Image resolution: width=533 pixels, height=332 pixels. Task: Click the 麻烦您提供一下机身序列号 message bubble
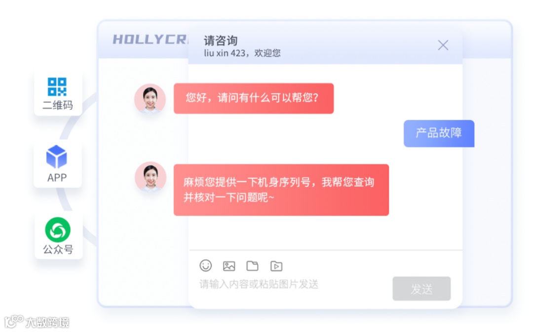click(281, 190)
